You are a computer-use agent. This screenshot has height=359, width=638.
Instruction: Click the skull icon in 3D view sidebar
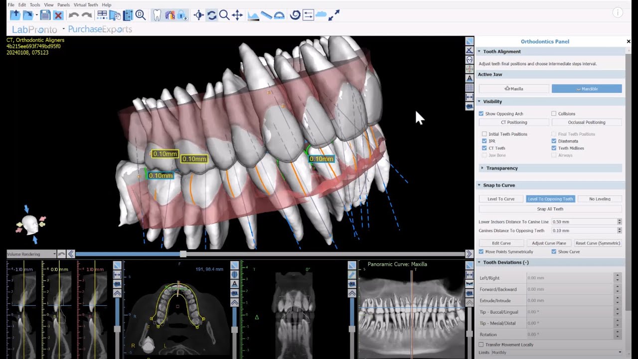470,60
